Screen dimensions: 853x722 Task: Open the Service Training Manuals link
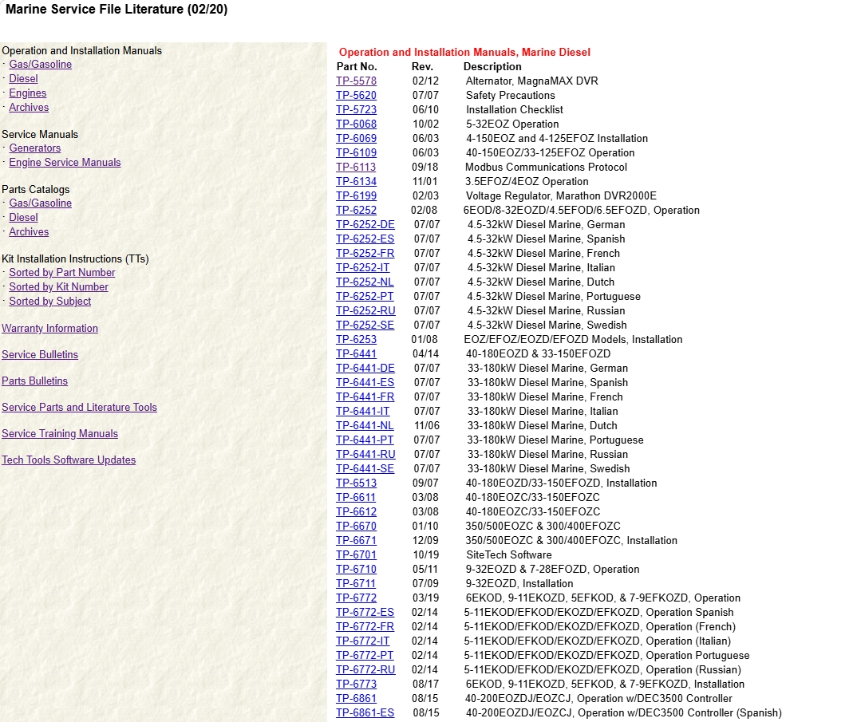point(60,434)
